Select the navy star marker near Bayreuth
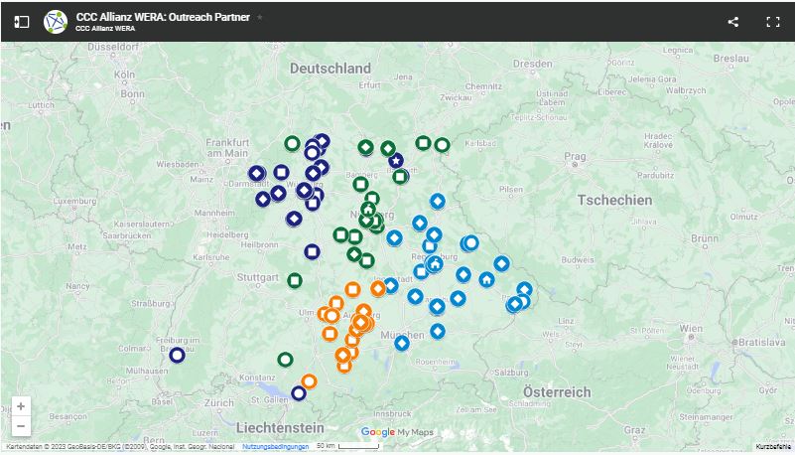 [396, 161]
